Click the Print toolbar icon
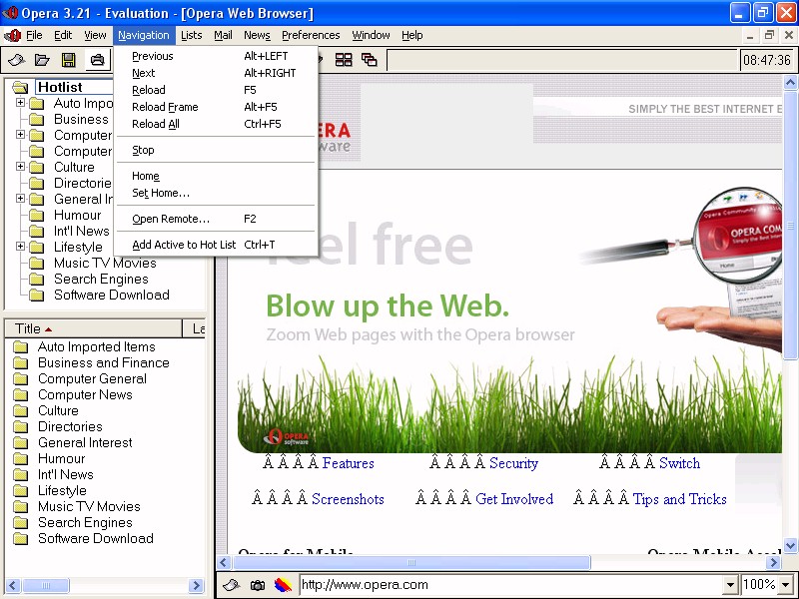799x599 pixels. (97, 60)
